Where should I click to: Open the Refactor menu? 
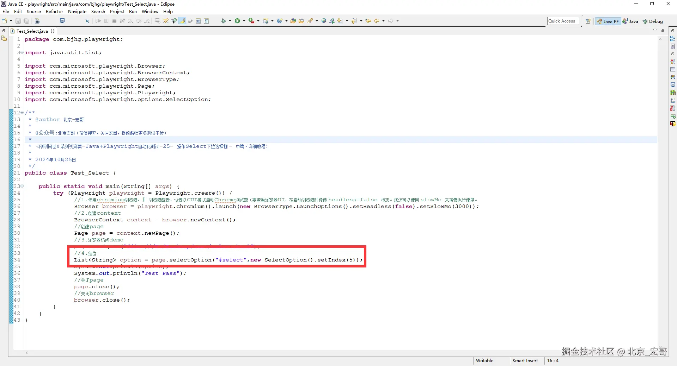(x=54, y=12)
